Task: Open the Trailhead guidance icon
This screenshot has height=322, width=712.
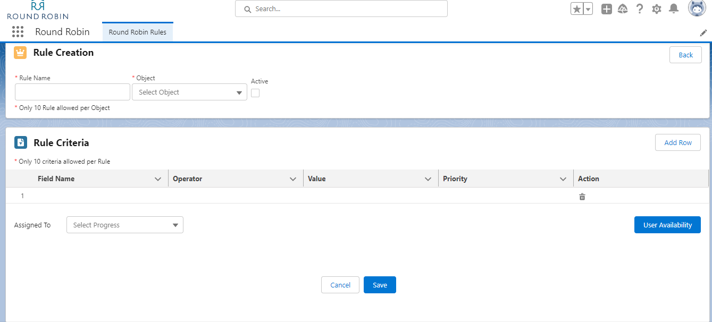Action: [x=623, y=9]
